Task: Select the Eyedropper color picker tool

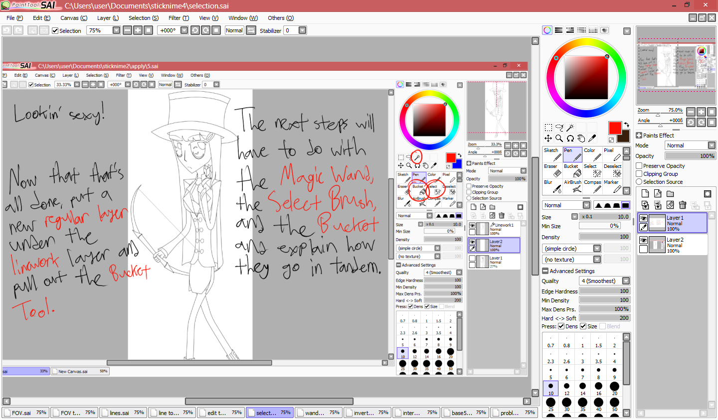Action: click(592, 139)
